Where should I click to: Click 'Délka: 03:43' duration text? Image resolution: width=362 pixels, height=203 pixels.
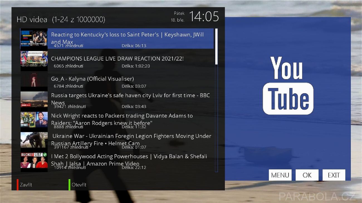134,107
